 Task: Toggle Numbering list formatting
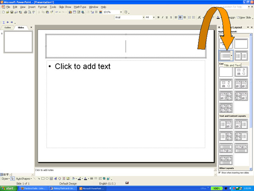190,17
